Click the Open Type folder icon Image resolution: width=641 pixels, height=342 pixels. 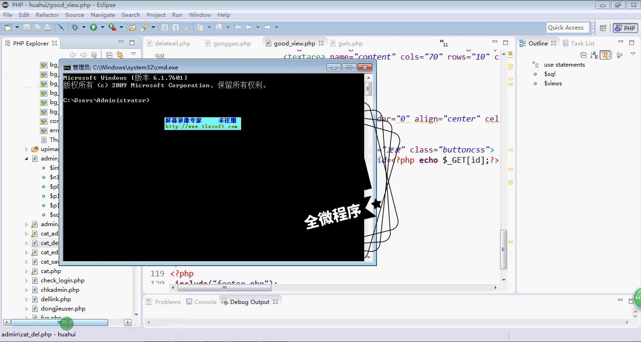point(133,28)
